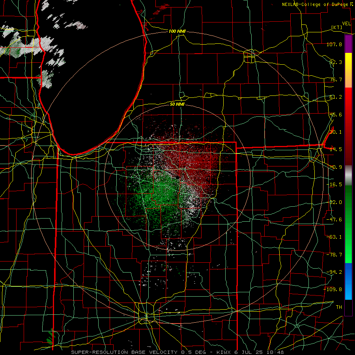Select the 30.1 scale value
This screenshot has width=355, height=355.
[x=336, y=132]
